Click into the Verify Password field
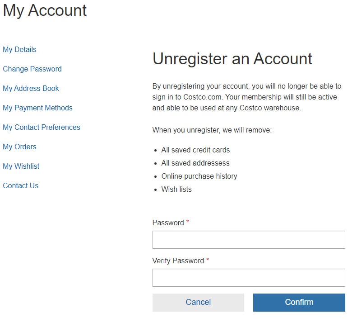The height and width of the screenshot is (332, 357). pyautogui.click(x=249, y=278)
